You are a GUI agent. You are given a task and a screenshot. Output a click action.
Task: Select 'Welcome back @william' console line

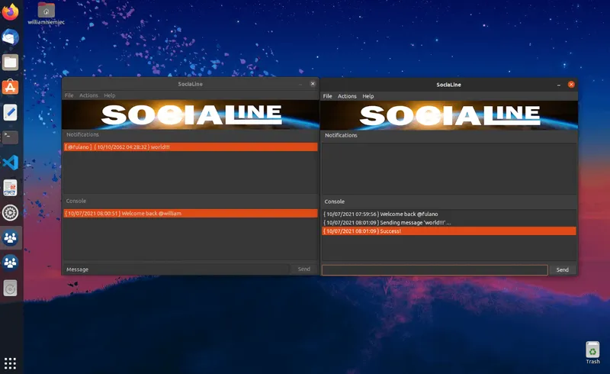(191, 214)
